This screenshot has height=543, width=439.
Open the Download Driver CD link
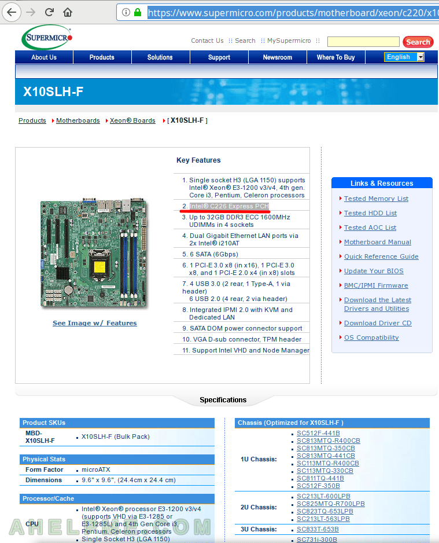[x=378, y=323]
